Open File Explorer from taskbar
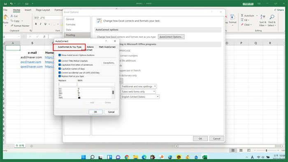 (135, 157)
